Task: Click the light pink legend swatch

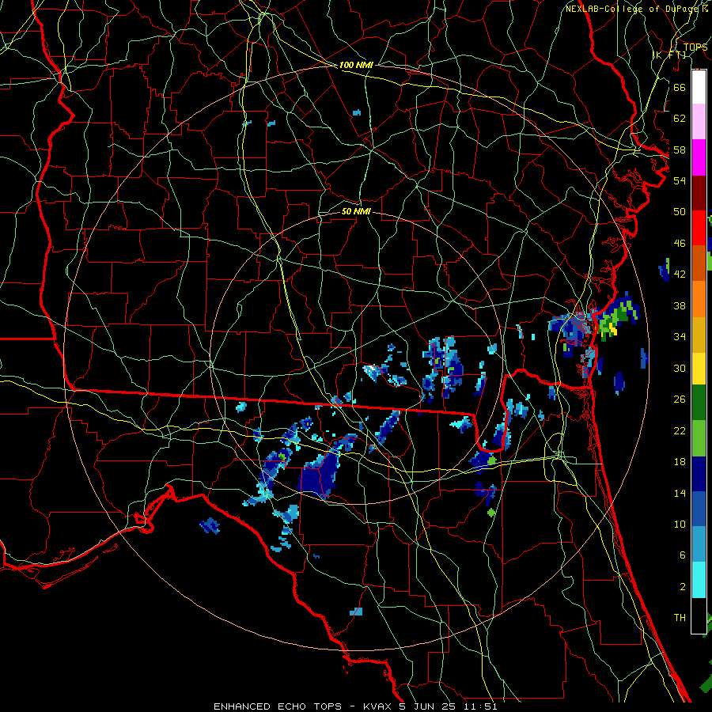Action: [699, 122]
